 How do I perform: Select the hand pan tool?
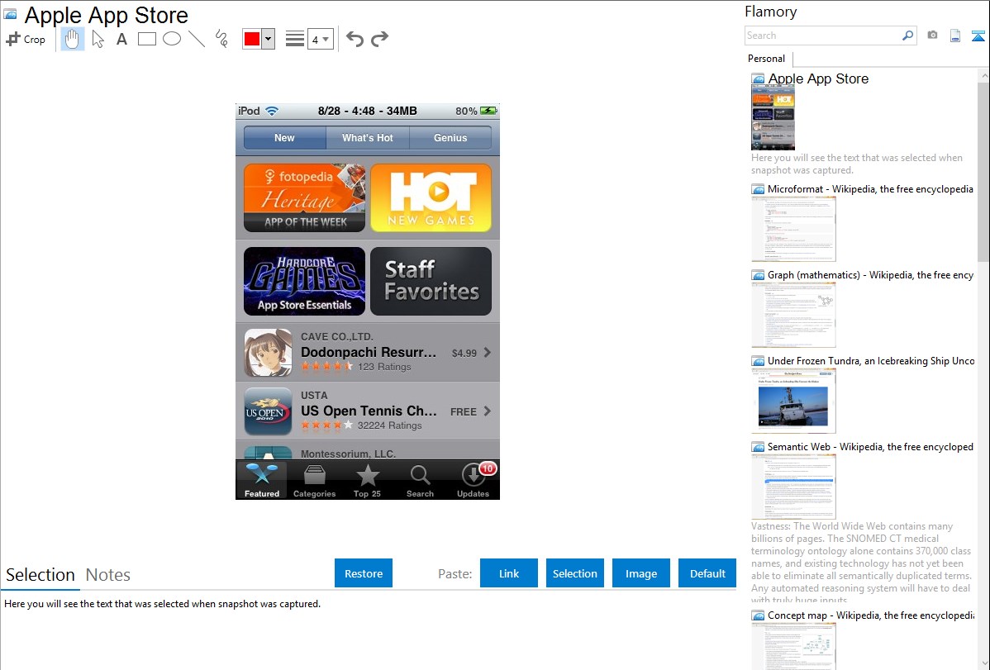tap(72, 39)
